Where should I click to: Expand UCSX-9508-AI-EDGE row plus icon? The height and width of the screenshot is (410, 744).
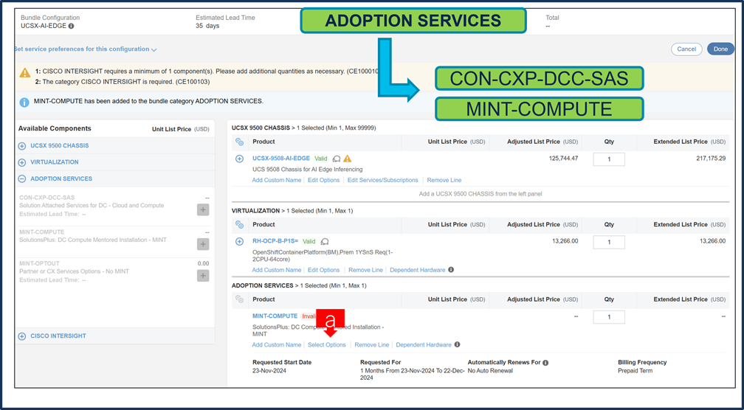tap(240, 159)
